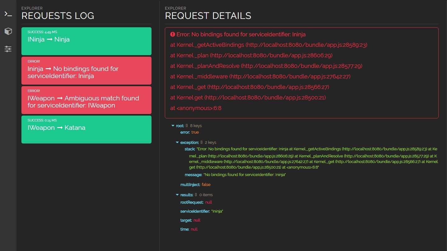Click the Kernel._get stack trace line
The image size is (447, 251).
(250, 87)
